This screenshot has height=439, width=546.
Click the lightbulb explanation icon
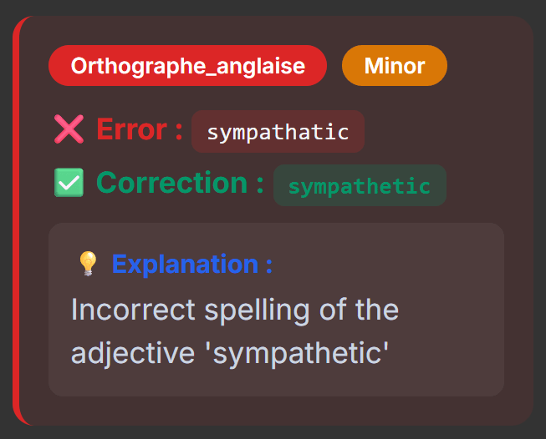coord(88,264)
